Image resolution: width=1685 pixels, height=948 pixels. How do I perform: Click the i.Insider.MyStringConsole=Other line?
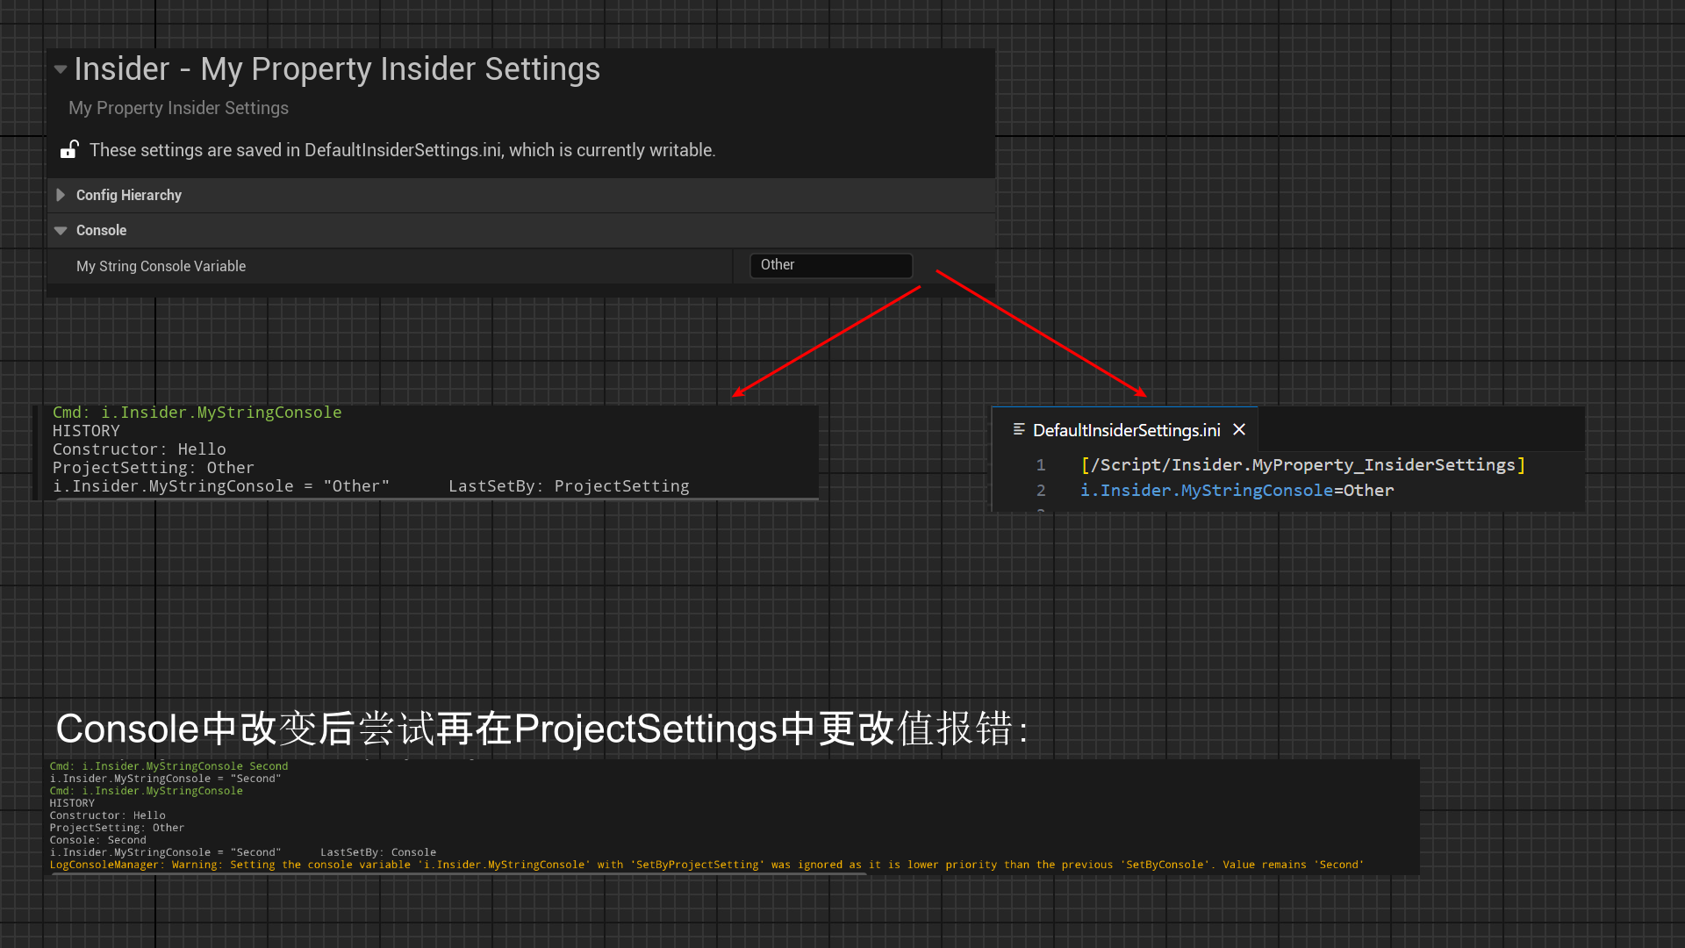(x=1236, y=491)
